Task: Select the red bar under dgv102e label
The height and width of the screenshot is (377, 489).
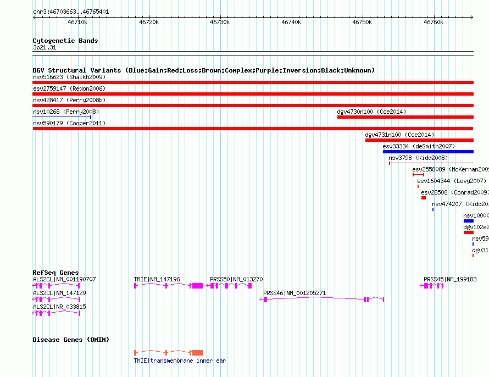Action: 469,232
